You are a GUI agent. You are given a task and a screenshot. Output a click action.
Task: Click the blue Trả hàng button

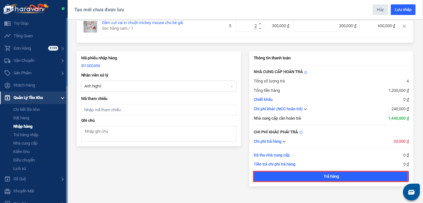(331, 176)
